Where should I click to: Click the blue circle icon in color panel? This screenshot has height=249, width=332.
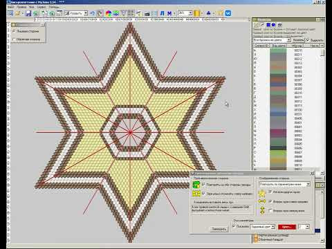[x=273, y=25]
